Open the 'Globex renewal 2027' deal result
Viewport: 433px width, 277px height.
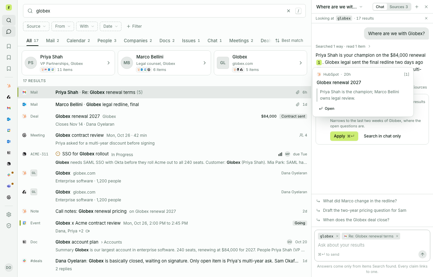[164, 120]
